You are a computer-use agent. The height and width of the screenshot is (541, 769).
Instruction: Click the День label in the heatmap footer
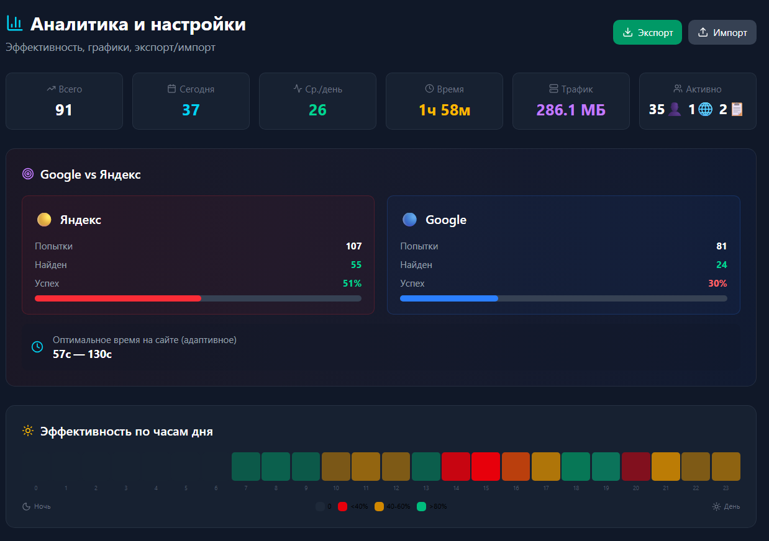(732, 506)
